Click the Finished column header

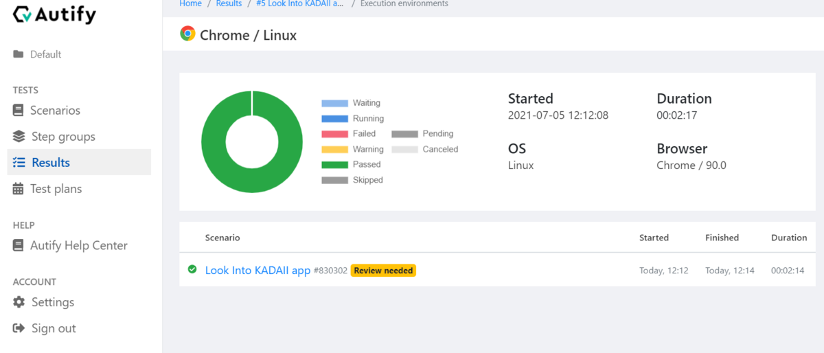coord(722,238)
